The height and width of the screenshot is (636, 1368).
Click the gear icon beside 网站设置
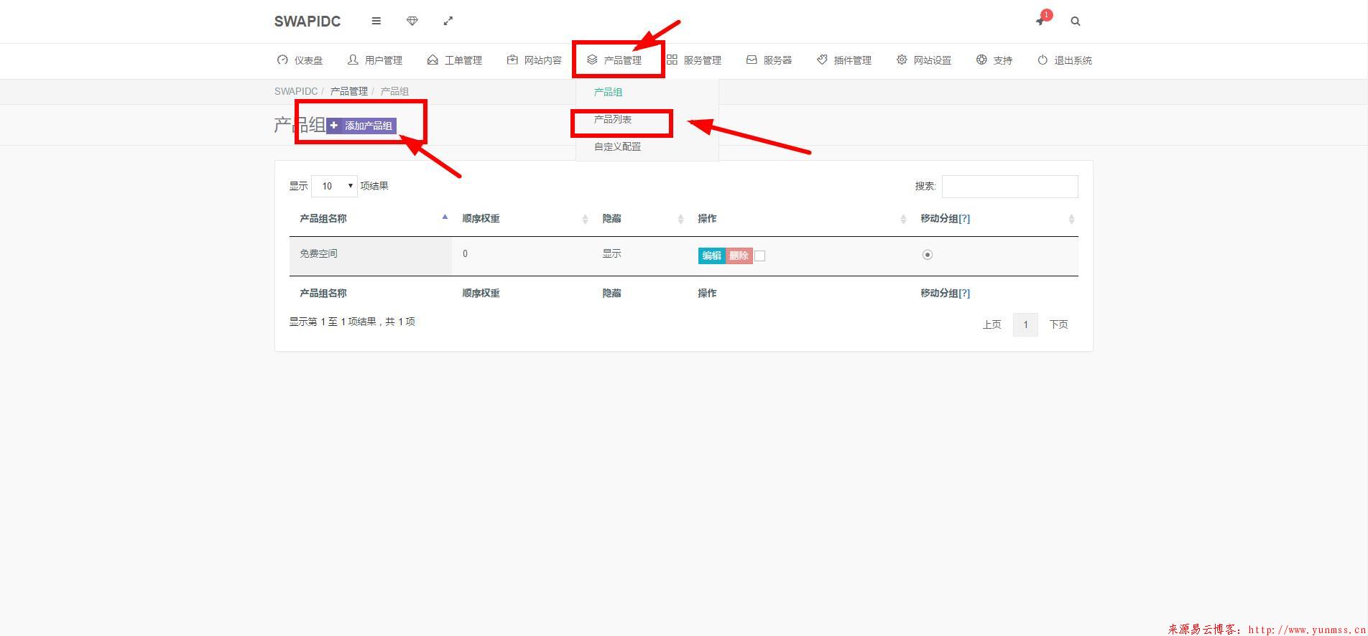[902, 60]
